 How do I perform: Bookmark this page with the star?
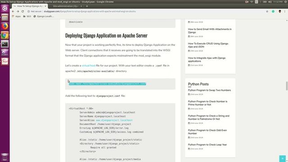(x=267, y=11)
